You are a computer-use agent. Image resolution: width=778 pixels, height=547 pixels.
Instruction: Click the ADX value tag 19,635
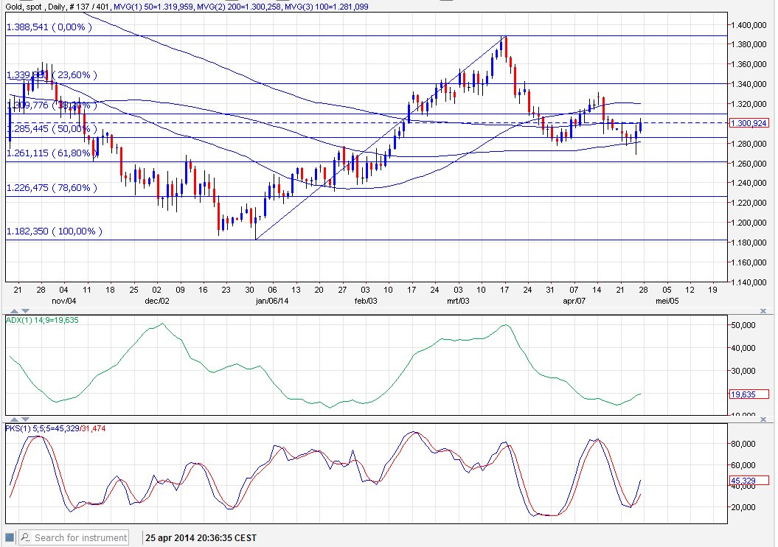[749, 394]
